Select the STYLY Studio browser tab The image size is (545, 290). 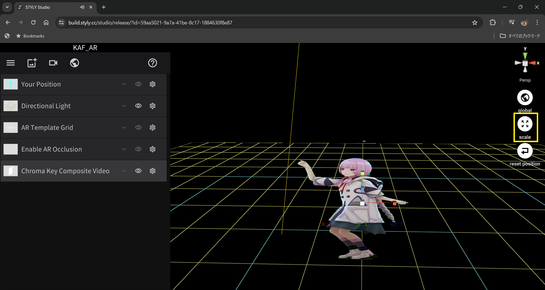pos(55,7)
